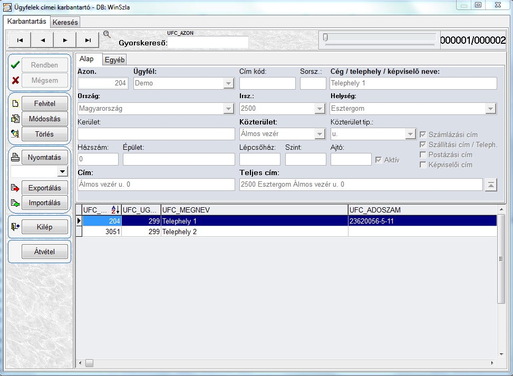
Task: Click the import icon beside Importálás
Action: (x=15, y=203)
